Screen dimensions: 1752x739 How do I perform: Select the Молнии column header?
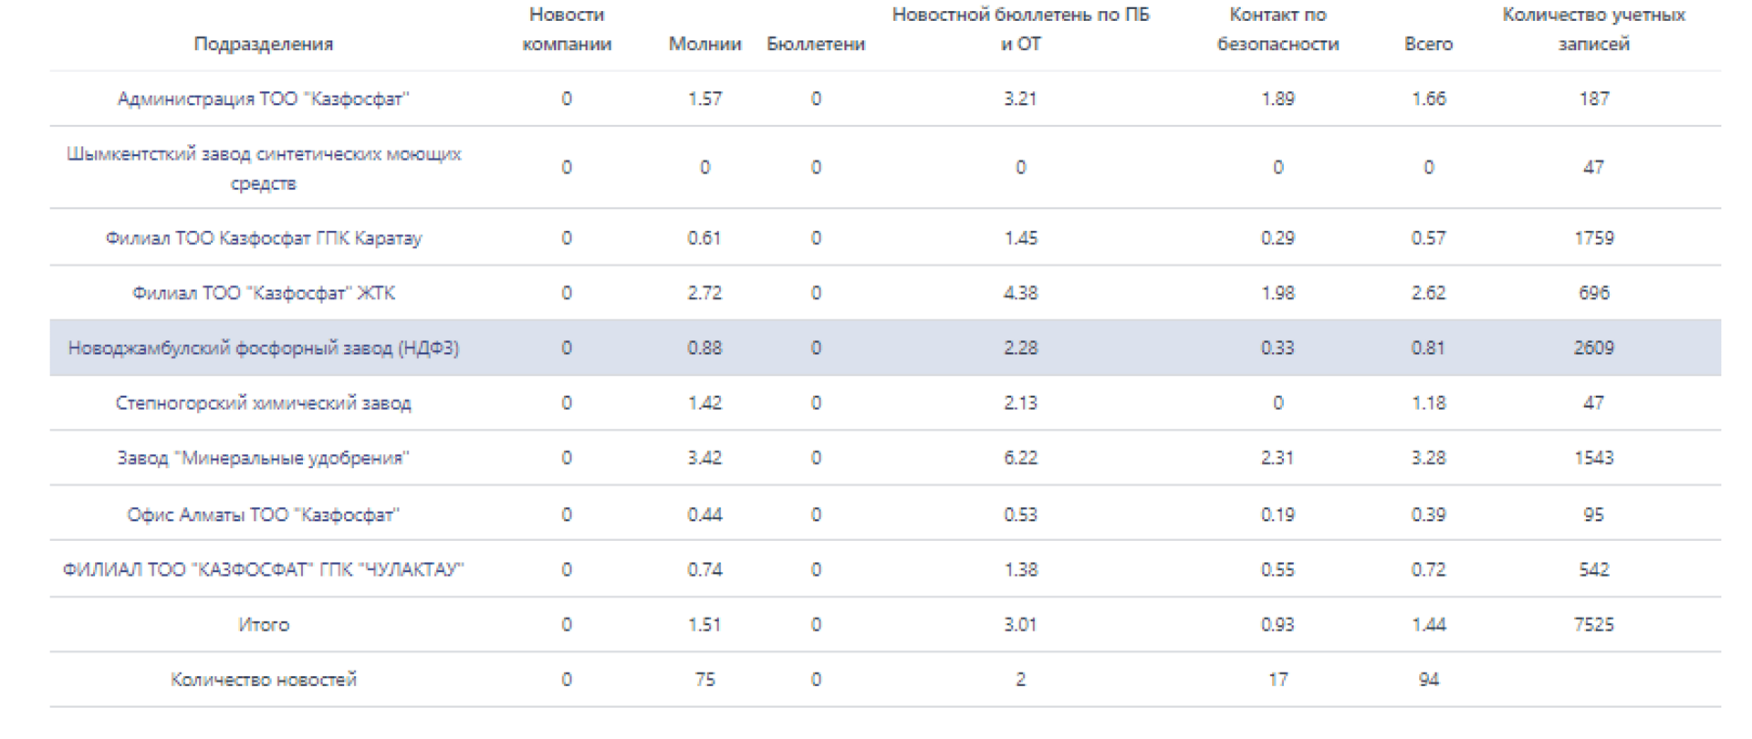[704, 44]
